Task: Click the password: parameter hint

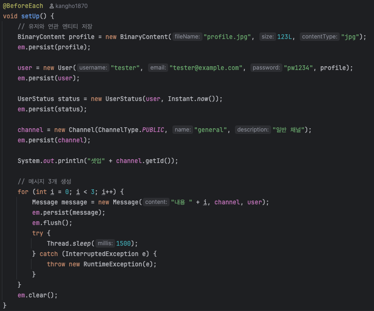Action: [266, 68]
